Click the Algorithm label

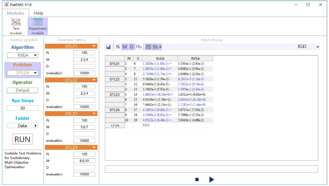coord(22,47)
